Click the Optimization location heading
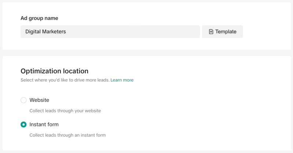293x153 pixels. click(x=54, y=71)
